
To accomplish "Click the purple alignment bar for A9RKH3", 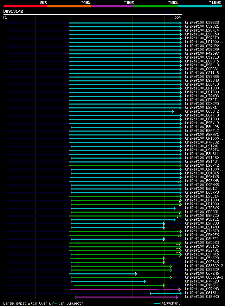I will tap(125, 290).
